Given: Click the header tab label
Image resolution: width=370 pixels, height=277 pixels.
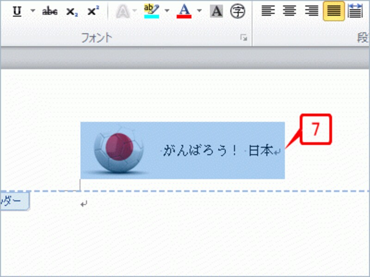Looking at the screenshot, I should [x=15, y=201].
